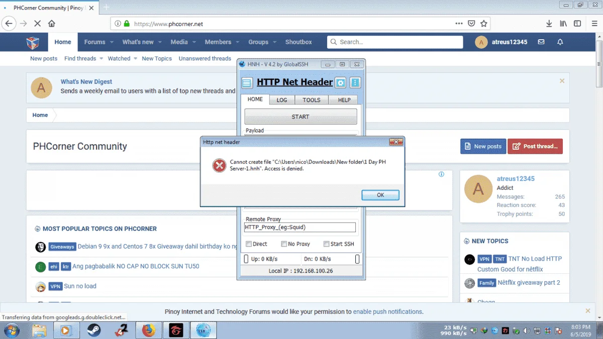Open enable push notifications link
Viewport: 603px width, 339px height.
[x=387, y=311]
